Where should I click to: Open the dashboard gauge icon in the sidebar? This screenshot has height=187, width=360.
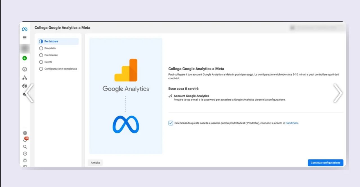coord(24,69)
